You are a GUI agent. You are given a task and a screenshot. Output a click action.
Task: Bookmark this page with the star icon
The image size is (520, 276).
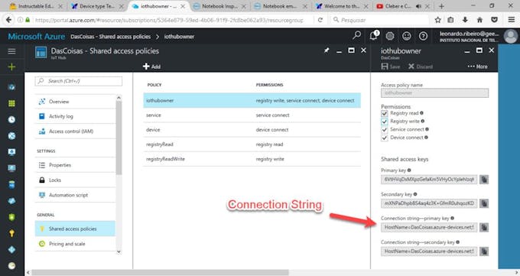(x=437, y=20)
